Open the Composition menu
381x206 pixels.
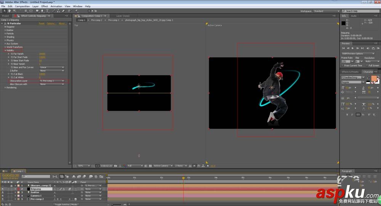[22, 6]
